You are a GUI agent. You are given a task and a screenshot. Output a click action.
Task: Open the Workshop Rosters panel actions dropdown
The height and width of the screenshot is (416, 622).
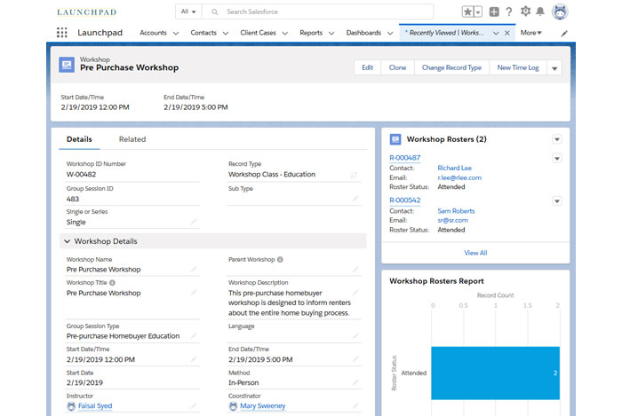557,139
